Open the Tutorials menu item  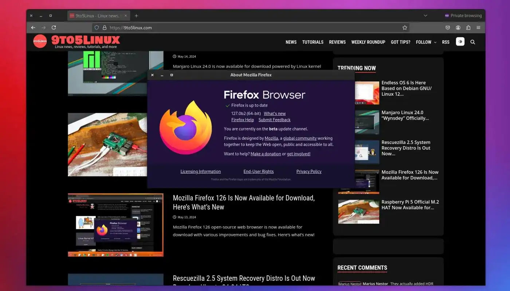[313, 42]
